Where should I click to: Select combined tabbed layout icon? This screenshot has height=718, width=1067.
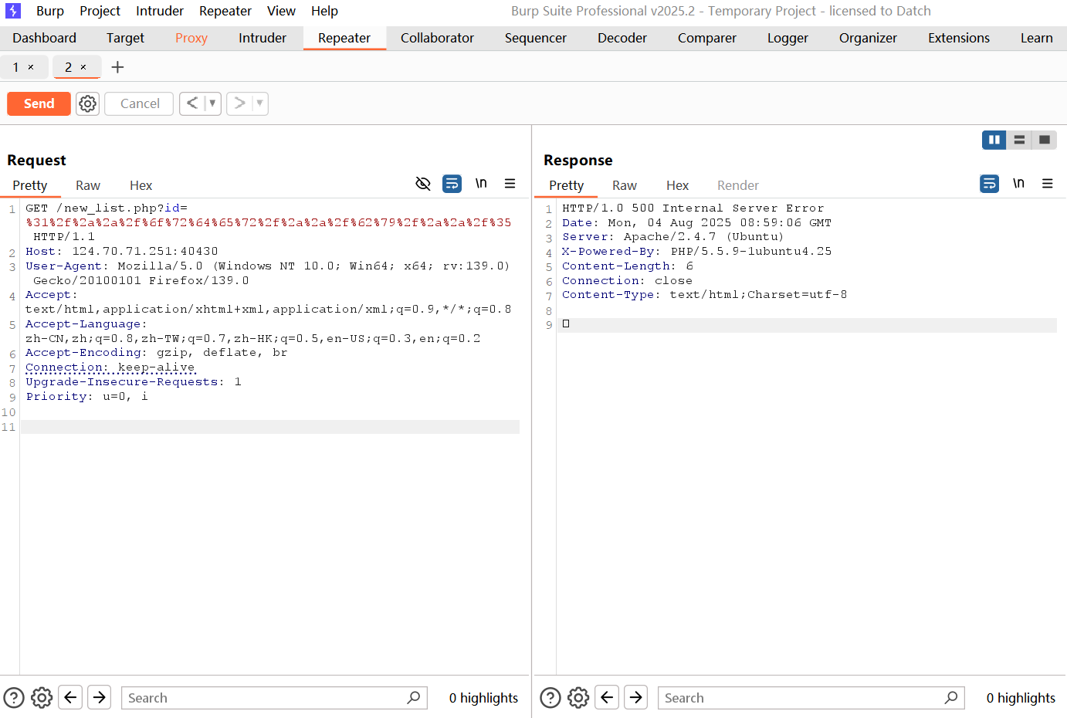click(x=1044, y=140)
